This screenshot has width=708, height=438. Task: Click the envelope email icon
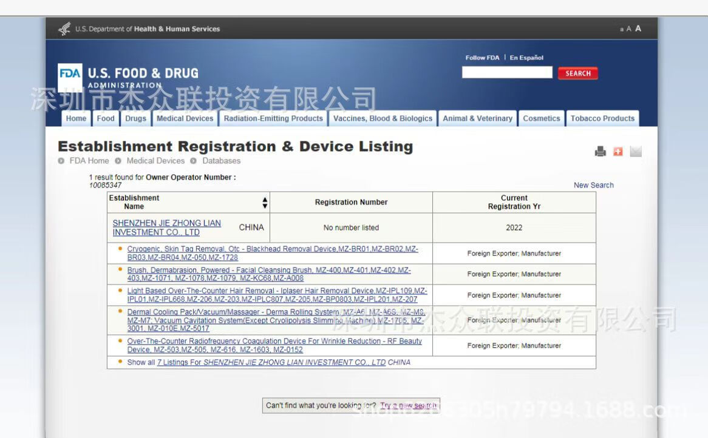pos(635,152)
